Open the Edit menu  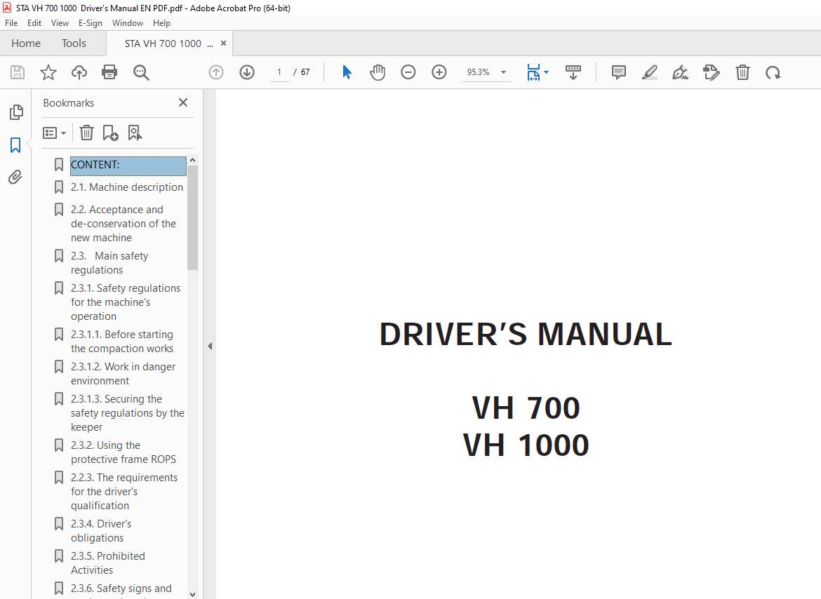34,23
